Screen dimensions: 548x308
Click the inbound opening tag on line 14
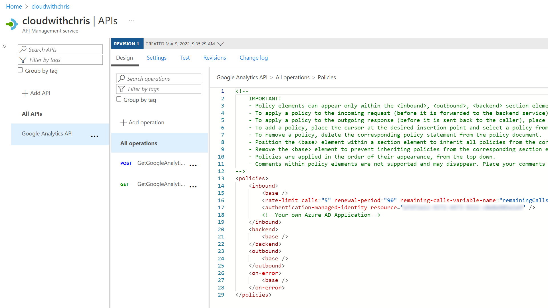[263, 186]
